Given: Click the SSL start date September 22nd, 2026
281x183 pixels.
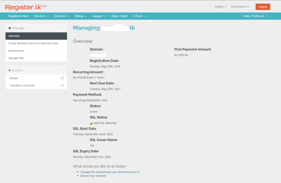Looking at the screenshot, I should pyautogui.click(x=93, y=134).
